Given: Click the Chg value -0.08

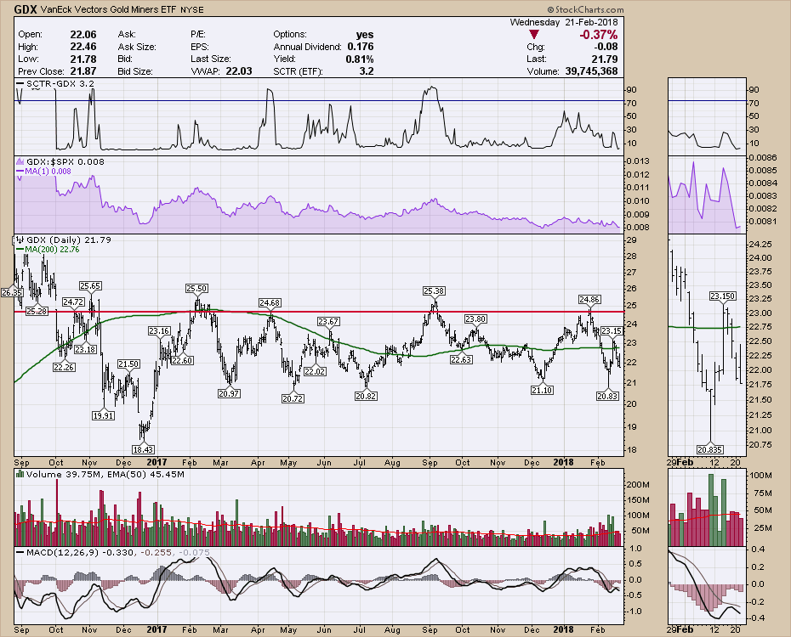Looking at the screenshot, I should point(606,47).
